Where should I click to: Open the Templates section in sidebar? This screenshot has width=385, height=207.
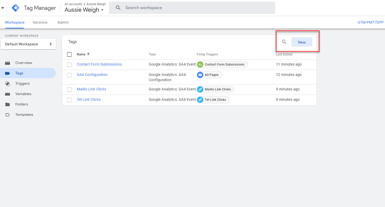pos(24,115)
